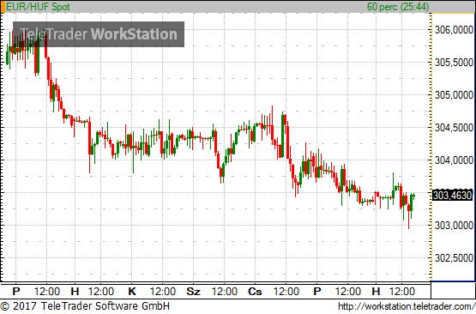Image resolution: width=476 pixels, height=314 pixels.
Task: Click the H day label after first 12:00
Action: click(75, 292)
